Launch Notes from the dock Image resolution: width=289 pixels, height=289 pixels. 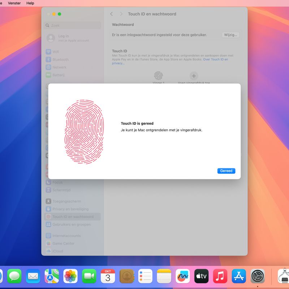coord(164,276)
